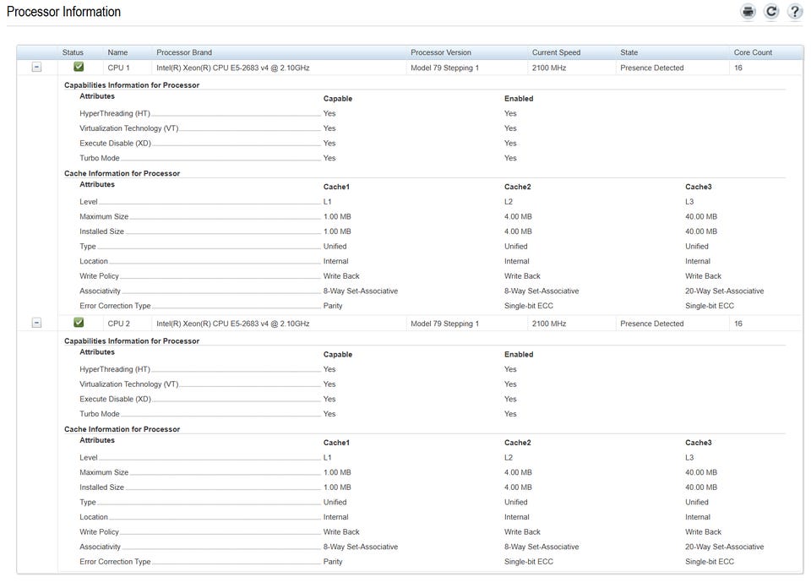811x588 pixels.
Task: Click CPU 2 Cache3 column label
Action: [x=699, y=443]
